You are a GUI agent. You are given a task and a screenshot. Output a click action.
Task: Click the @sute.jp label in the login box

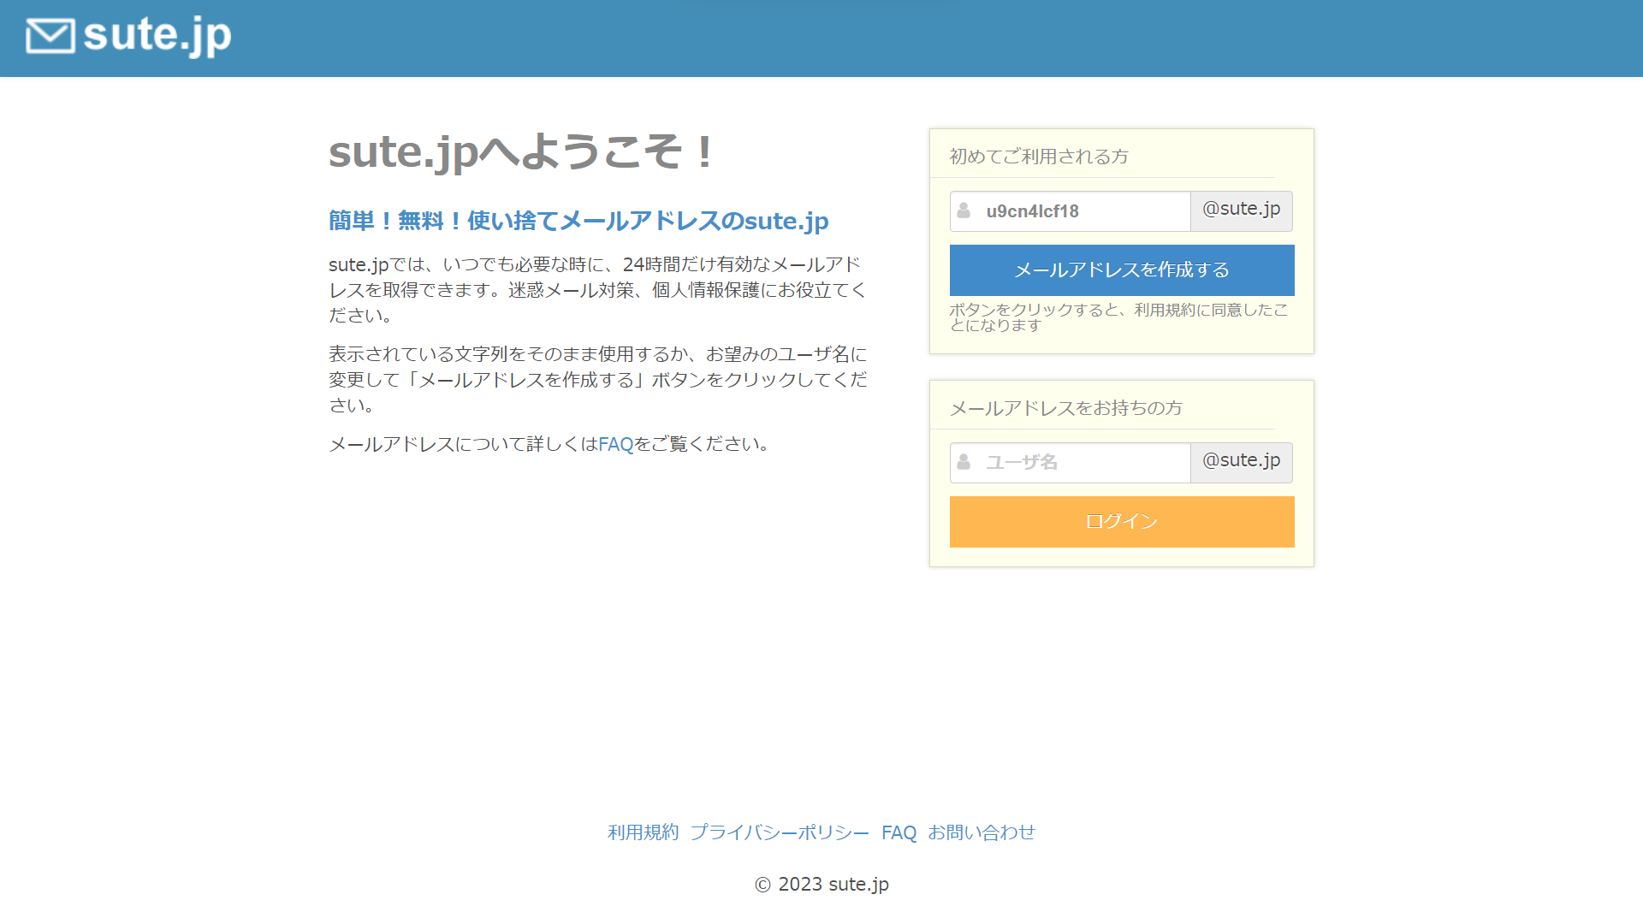click(1241, 462)
